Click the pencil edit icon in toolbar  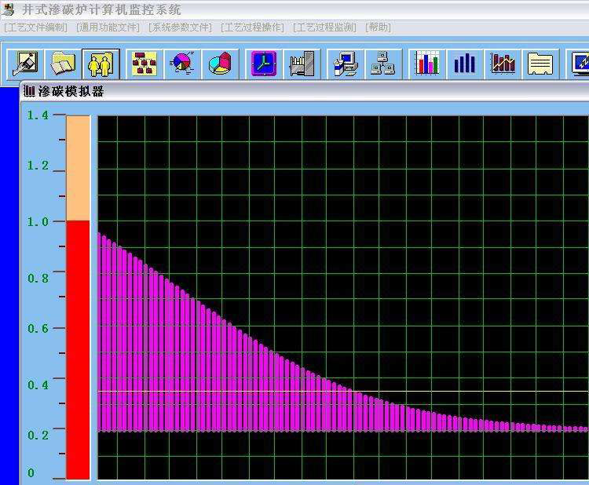[x=24, y=64]
